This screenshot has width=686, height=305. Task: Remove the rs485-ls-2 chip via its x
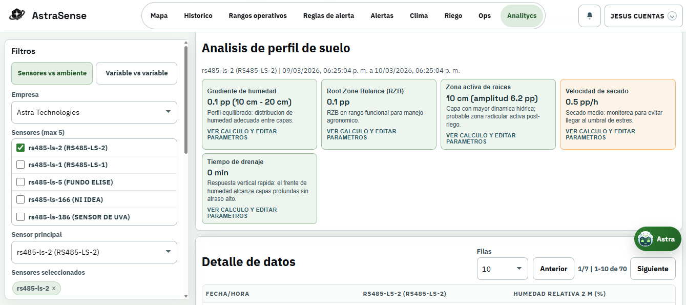pos(54,288)
